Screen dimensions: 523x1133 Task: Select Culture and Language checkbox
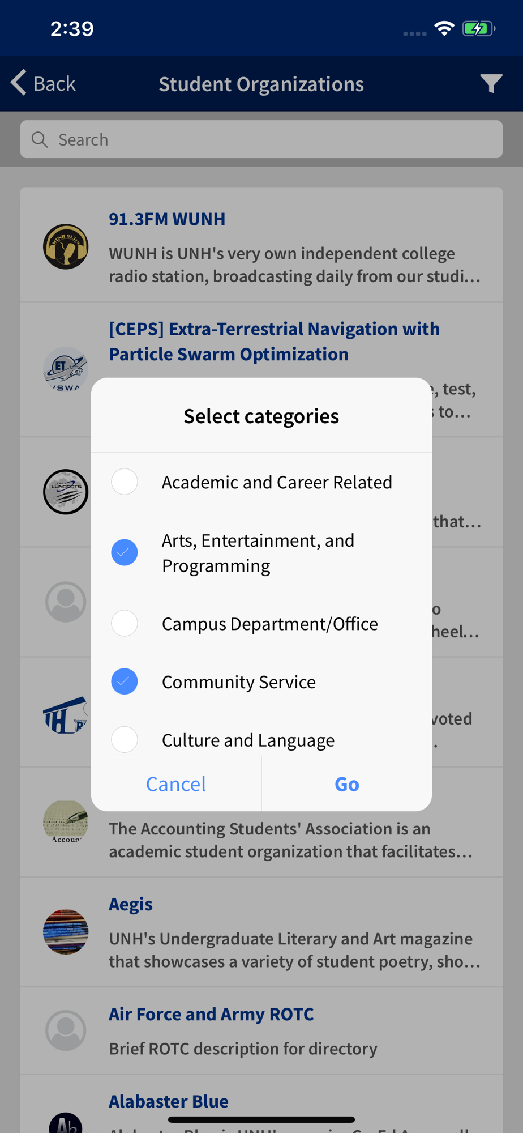point(125,740)
